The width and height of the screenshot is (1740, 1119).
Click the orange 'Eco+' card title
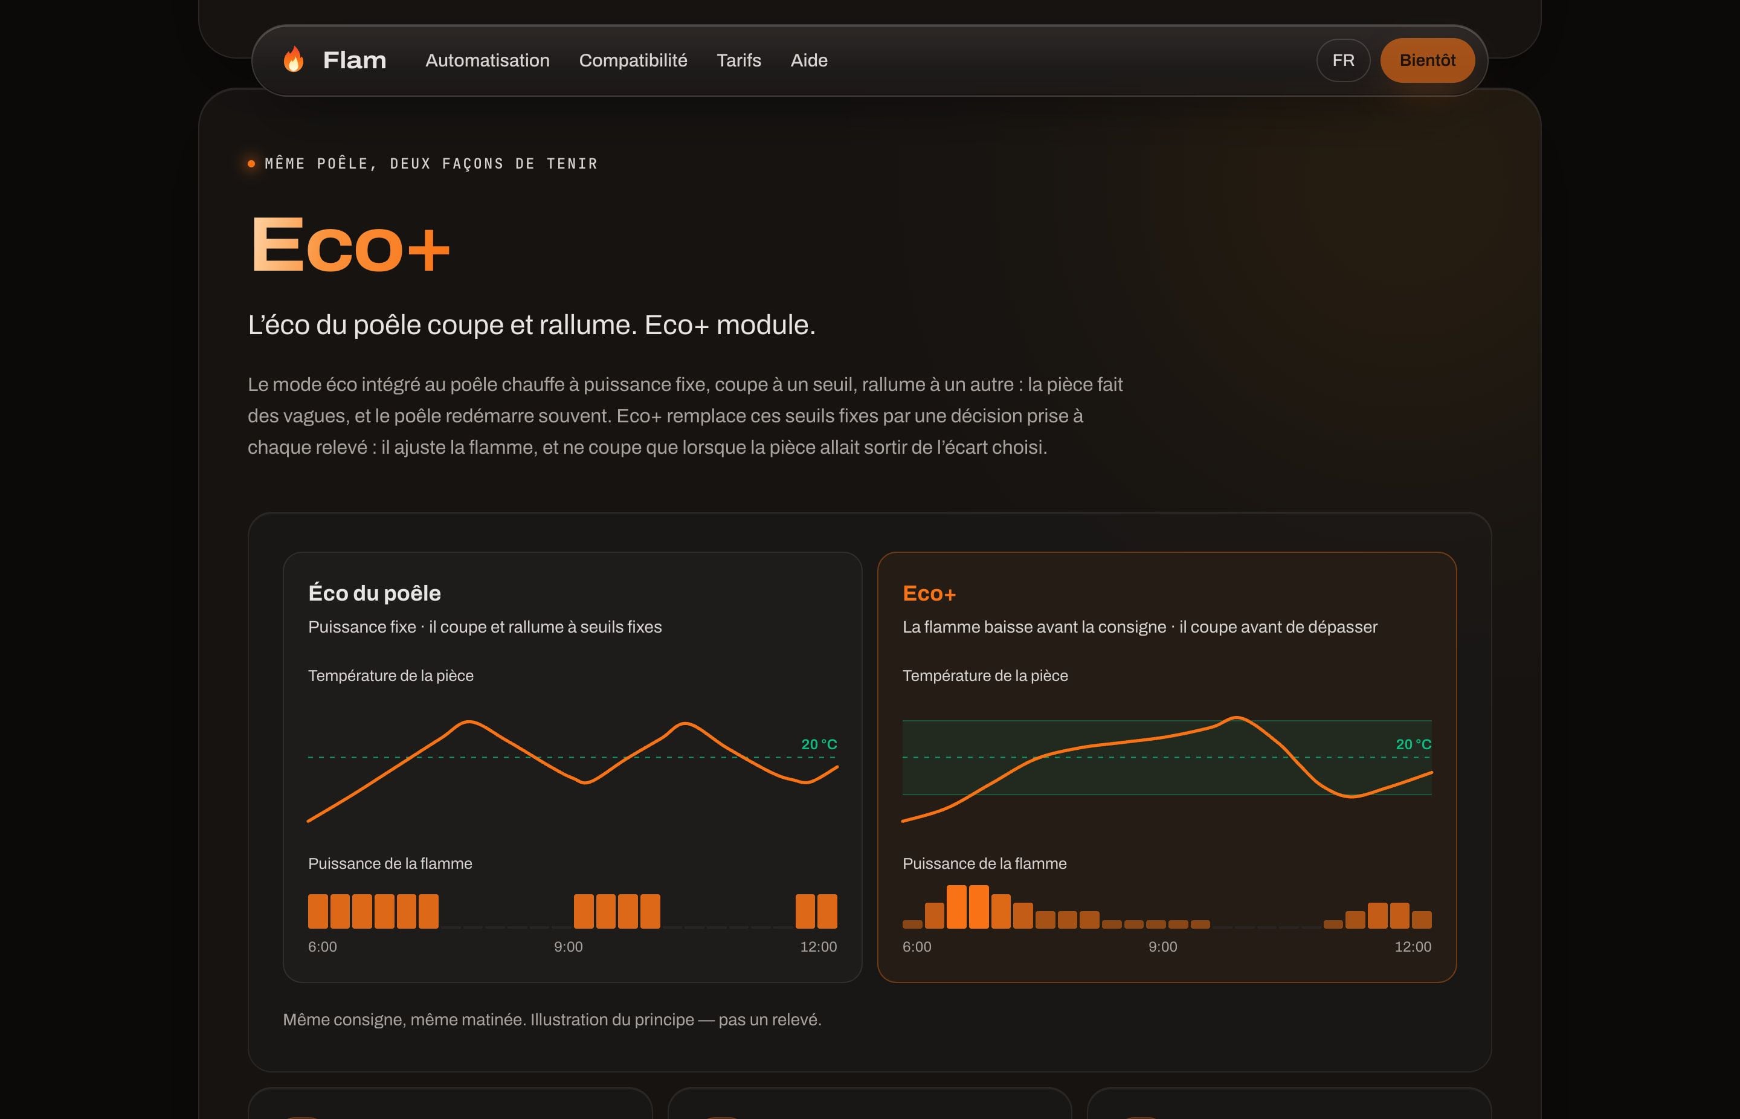(x=929, y=593)
